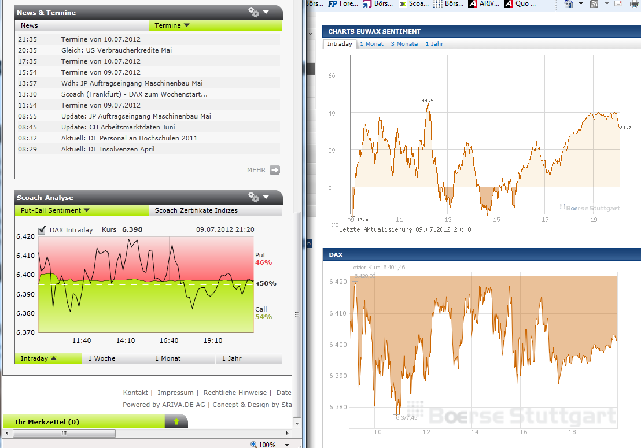Click the Ihr Merkzettel (0) bar
641x448 pixels.
point(84,421)
